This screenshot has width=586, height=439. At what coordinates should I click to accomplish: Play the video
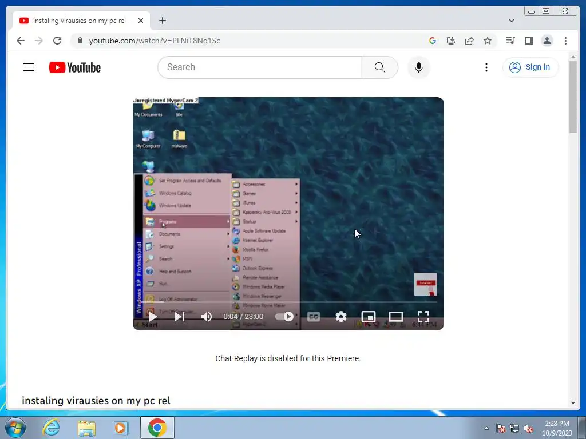click(152, 317)
